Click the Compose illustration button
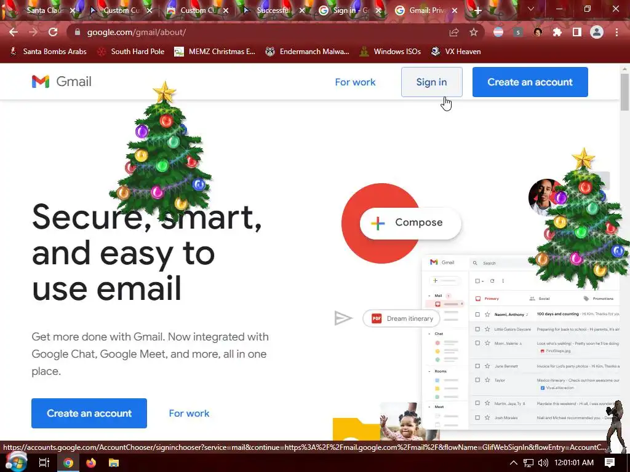630x472 pixels. tap(410, 222)
